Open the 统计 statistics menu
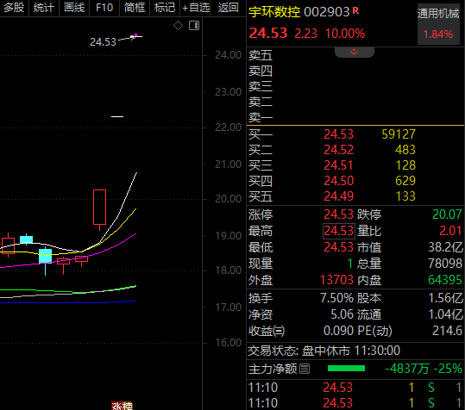The width and height of the screenshot is (465, 410). point(44,8)
